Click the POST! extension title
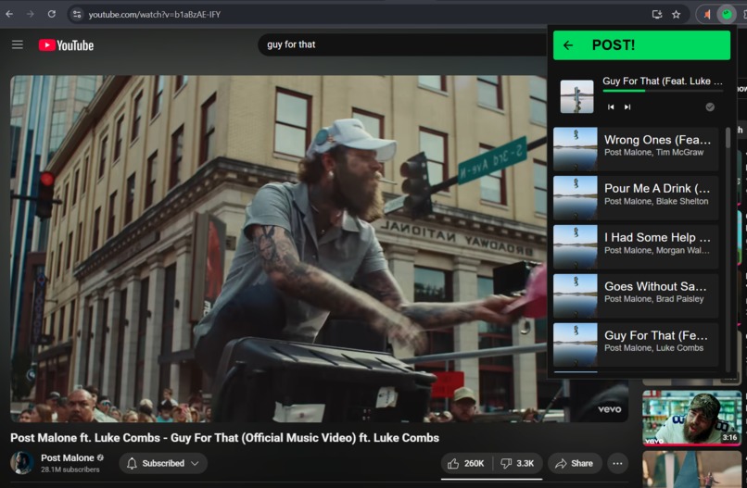The height and width of the screenshot is (488, 747). [x=614, y=45]
